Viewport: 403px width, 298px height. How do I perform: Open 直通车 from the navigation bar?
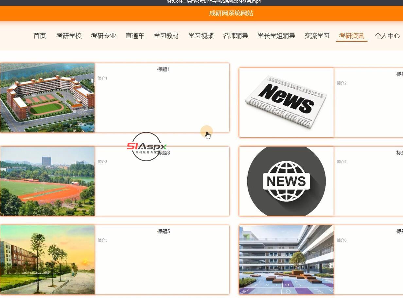135,36
